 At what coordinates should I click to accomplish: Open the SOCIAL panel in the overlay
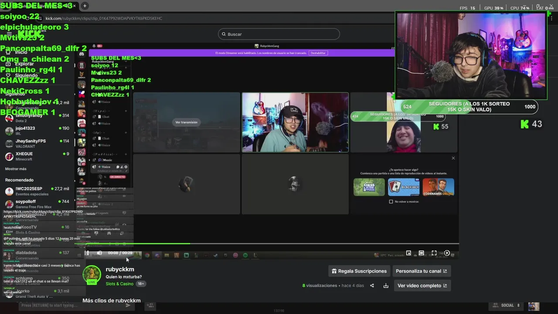(507, 305)
